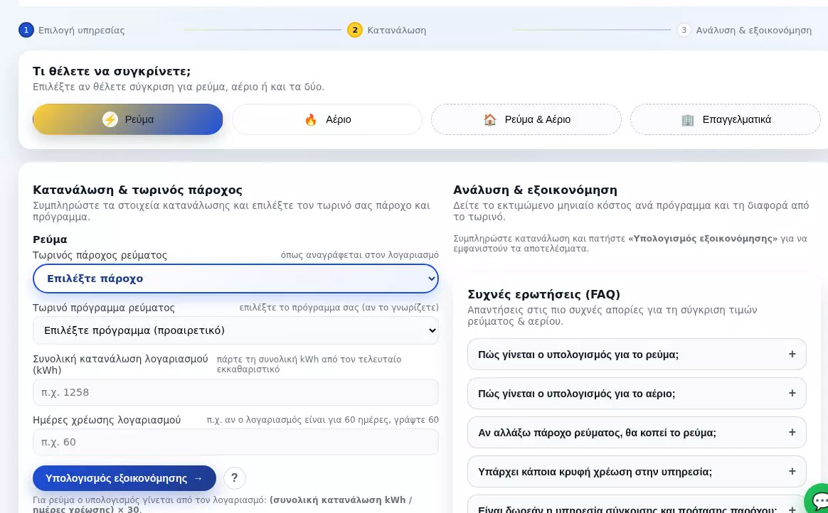Click the 'Κατανάλωση & τωρινός πάροχος' heading
This screenshot has width=828, height=513.
point(138,190)
